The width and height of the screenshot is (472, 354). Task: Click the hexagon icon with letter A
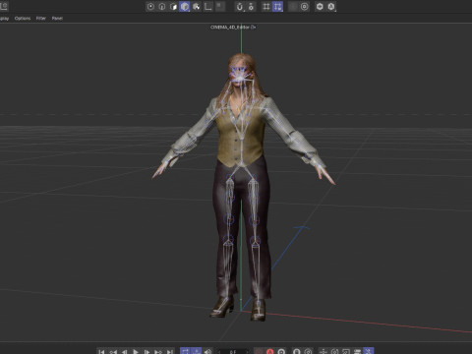[x=331, y=7]
